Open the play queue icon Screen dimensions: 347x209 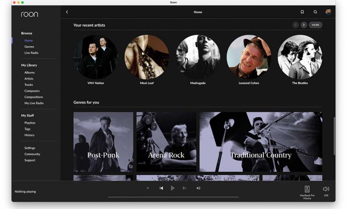coord(198,188)
